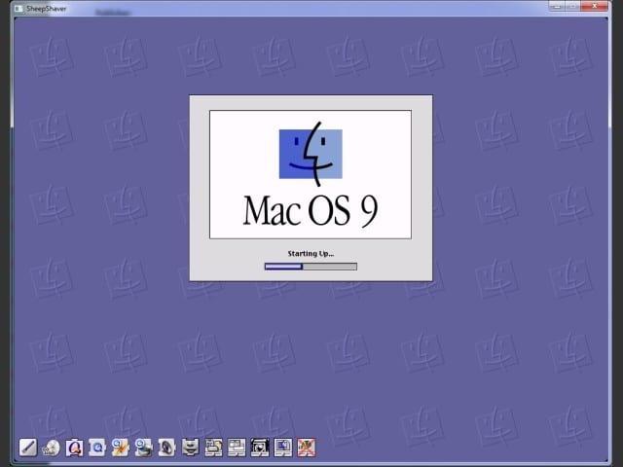Image resolution: width=623 pixels, height=467 pixels.
Task: Click the Control Strip wand extension icon
Action: pyautogui.click(x=28, y=448)
